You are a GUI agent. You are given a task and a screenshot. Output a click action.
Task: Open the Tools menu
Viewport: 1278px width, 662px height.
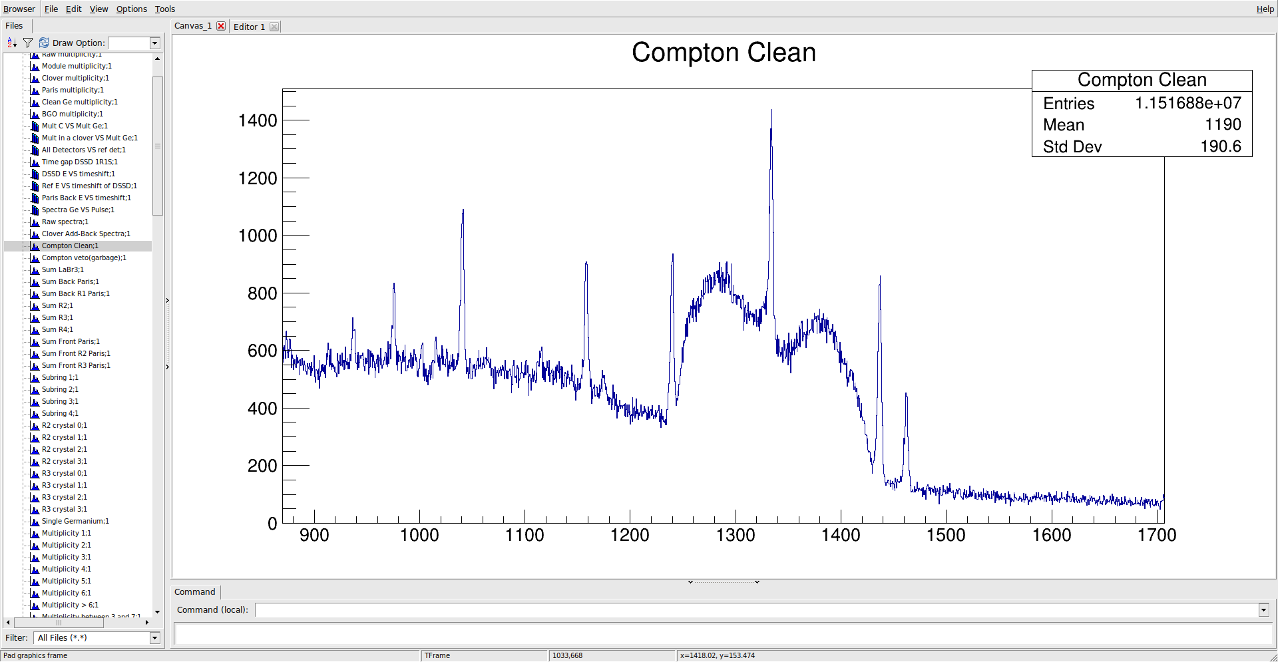164,9
